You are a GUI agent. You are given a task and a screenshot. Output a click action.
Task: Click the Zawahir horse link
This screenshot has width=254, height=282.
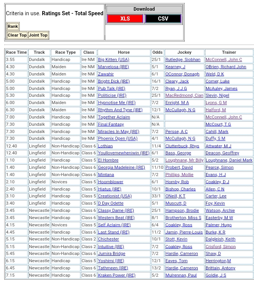106,74
